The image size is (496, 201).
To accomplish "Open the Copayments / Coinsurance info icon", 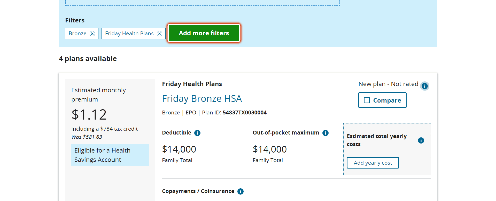I will 241,191.
